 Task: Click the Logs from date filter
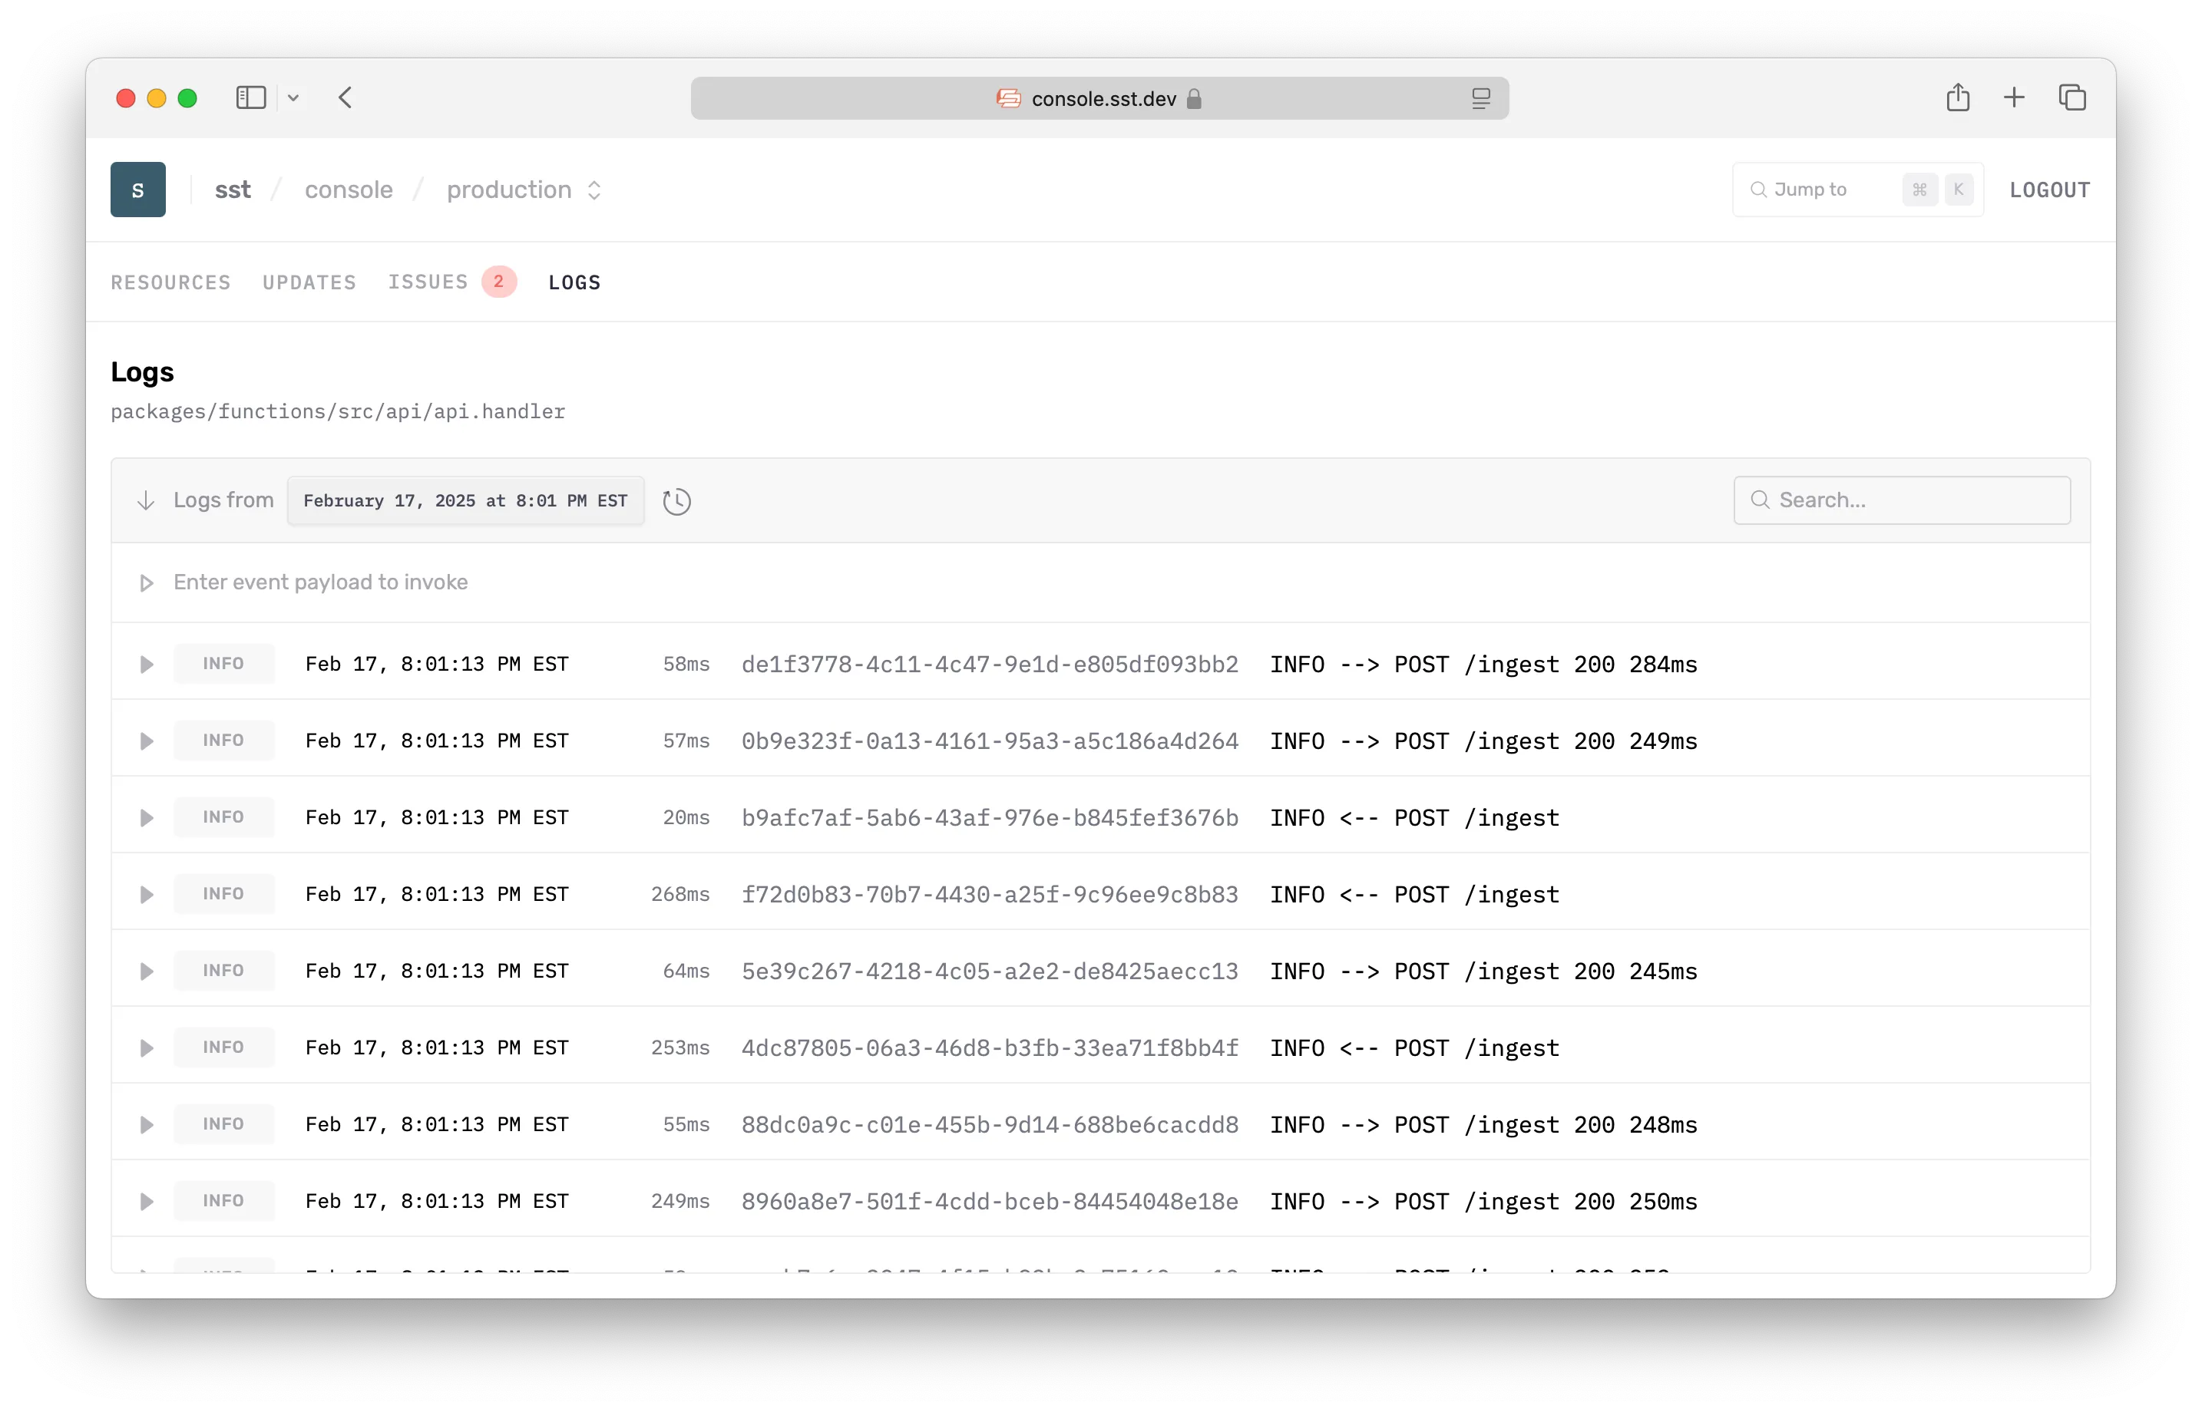pos(465,499)
